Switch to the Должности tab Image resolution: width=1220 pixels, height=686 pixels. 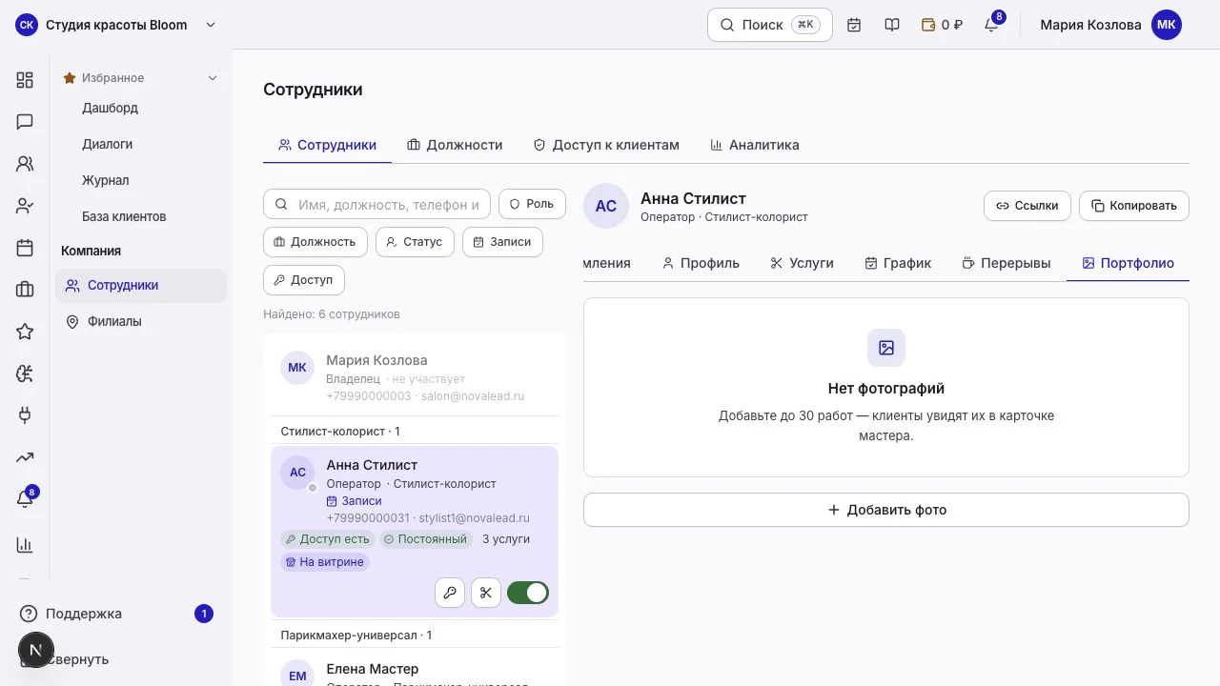pyautogui.click(x=455, y=145)
